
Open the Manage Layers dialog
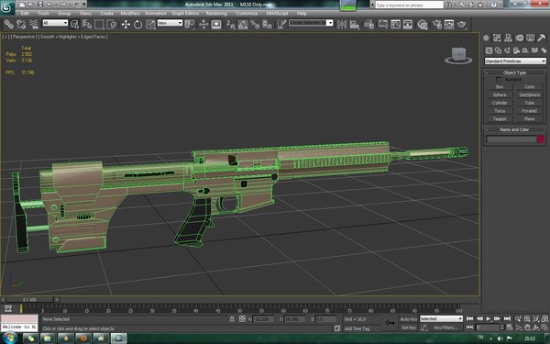coord(369,24)
